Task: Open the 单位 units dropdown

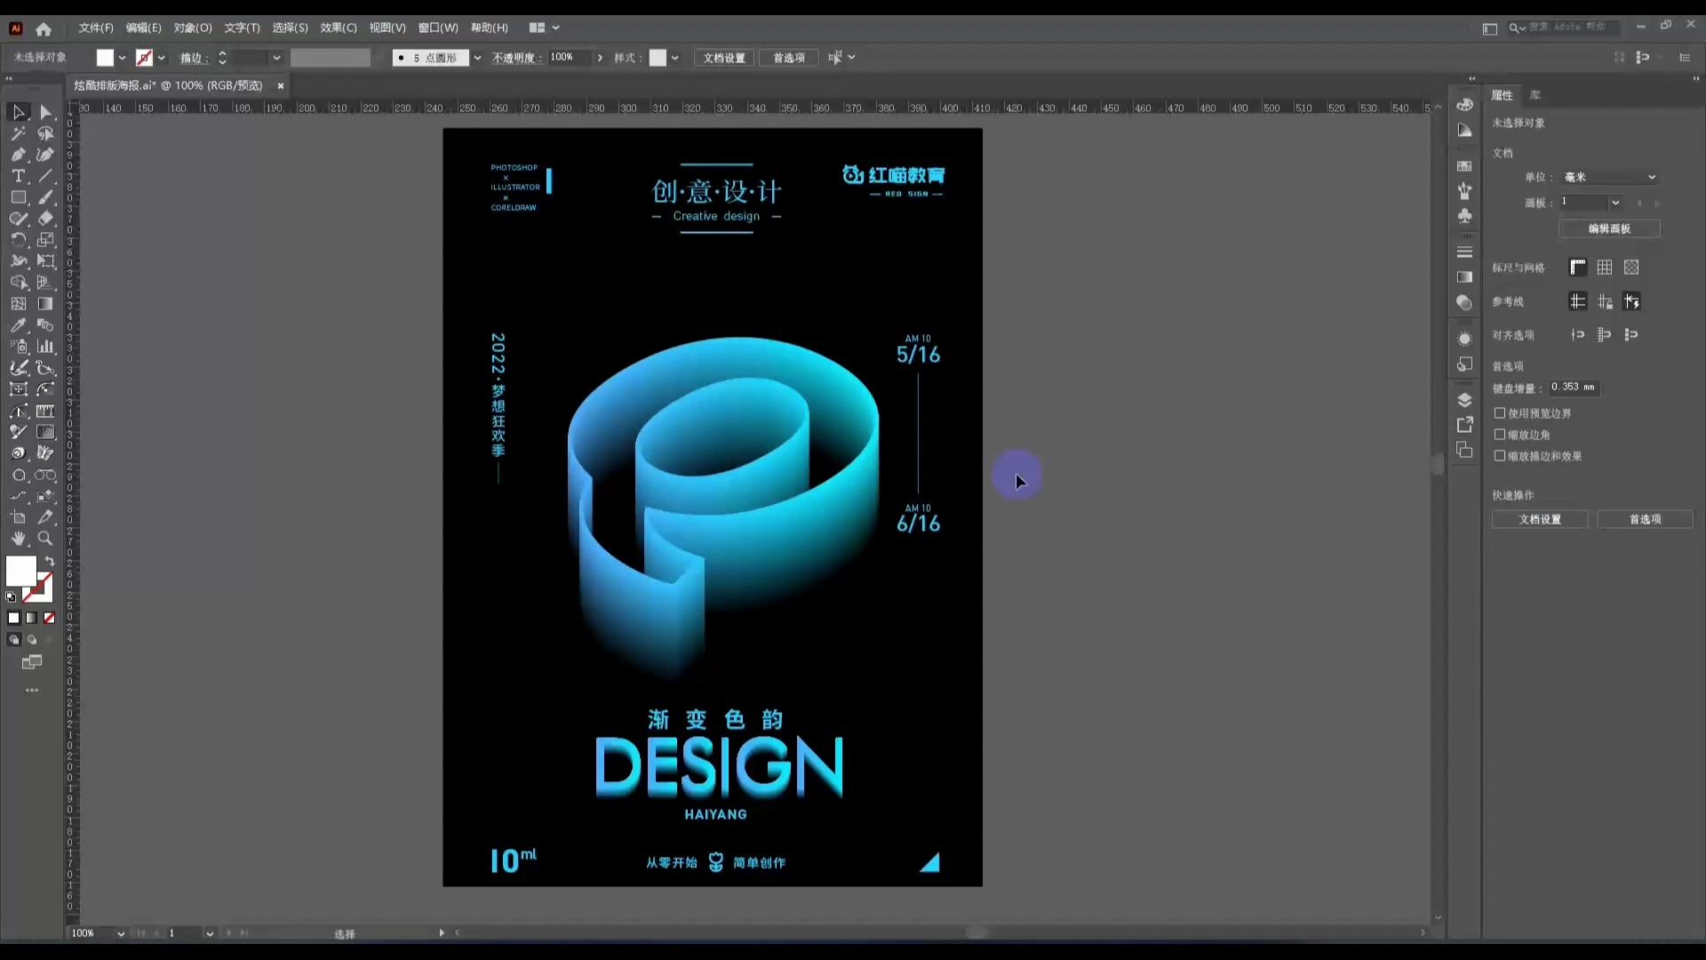Action: [x=1610, y=177]
